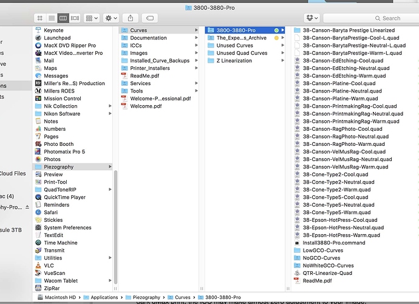Select the Numbers app icon

point(38,129)
